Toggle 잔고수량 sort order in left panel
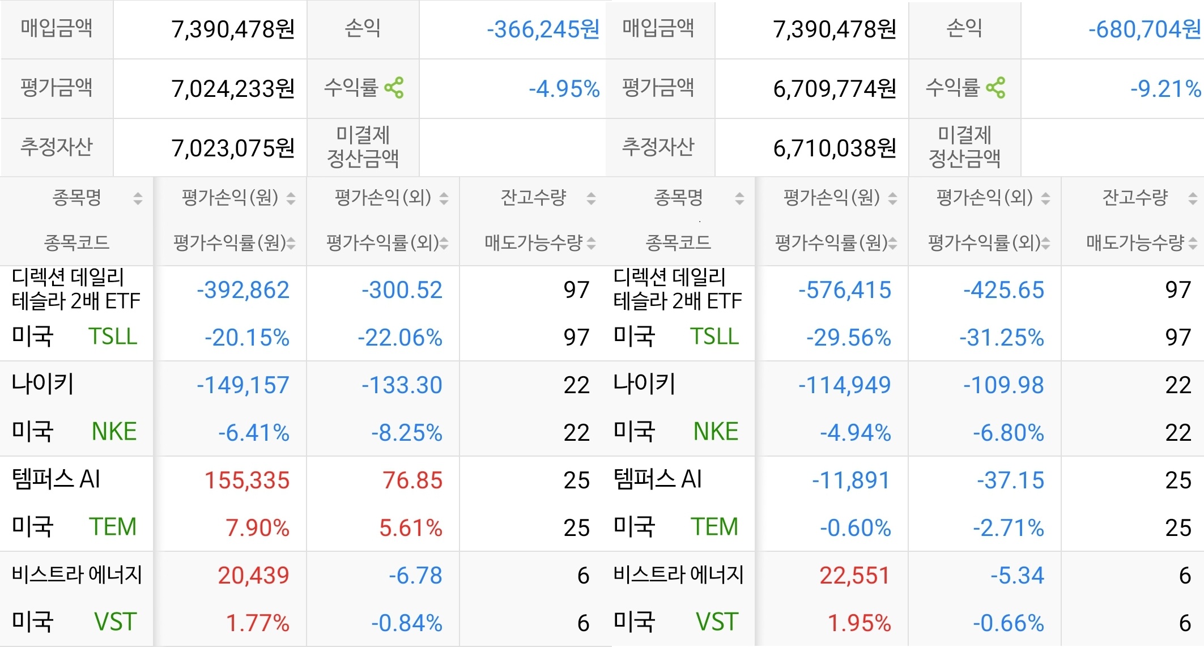Screen dimensions: 1204x647 pos(591,198)
